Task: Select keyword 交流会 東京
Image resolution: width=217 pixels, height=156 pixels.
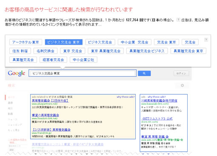Action: click(166, 42)
